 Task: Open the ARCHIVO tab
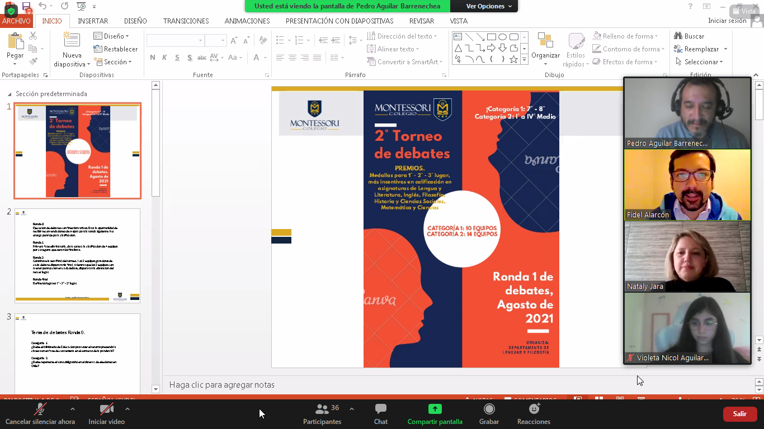point(16,21)
